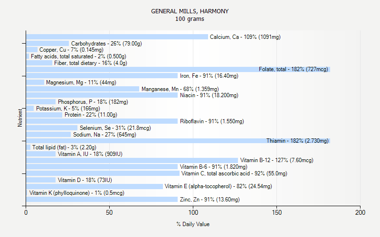Click the Iron, Fe - 91% label

click(x=209, y=76)
